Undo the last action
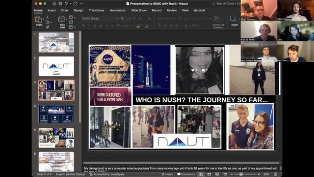314x177 pixels. pyautogui.click(x=67, y=3)
